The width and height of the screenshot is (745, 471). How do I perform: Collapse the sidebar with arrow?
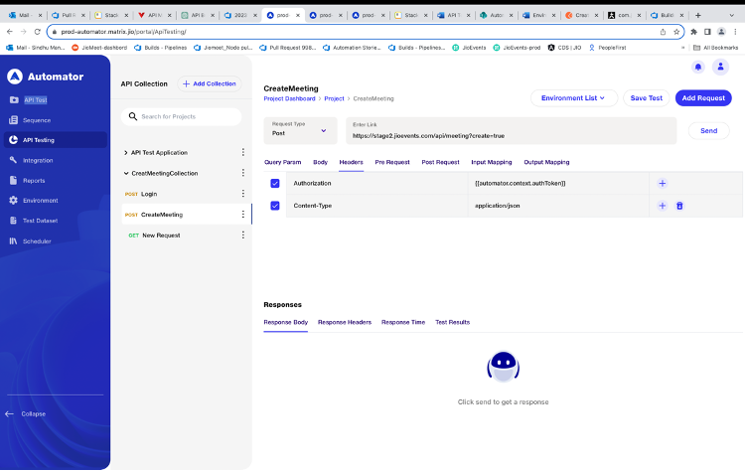pyautogui.click(x=26, y=414)
